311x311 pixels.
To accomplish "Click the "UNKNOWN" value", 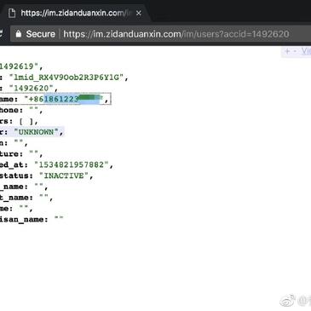I will [36, 132].
